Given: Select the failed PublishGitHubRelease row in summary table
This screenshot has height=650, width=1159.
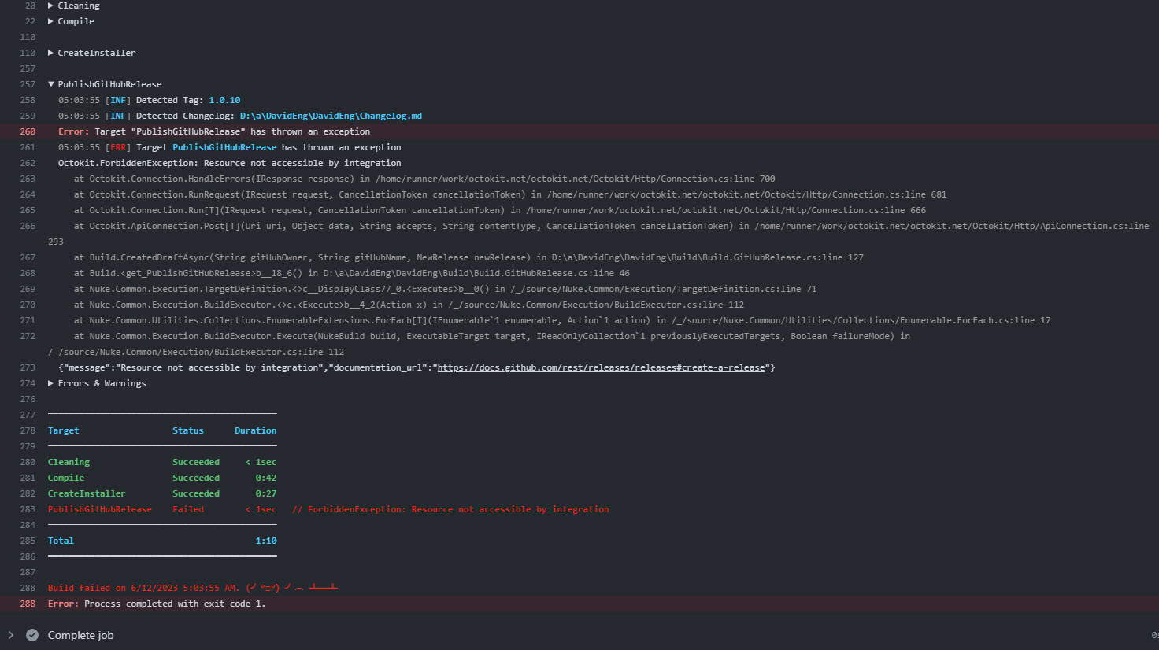Looking at the screenshot, I should pyautogui.click(x=99, y=509).
